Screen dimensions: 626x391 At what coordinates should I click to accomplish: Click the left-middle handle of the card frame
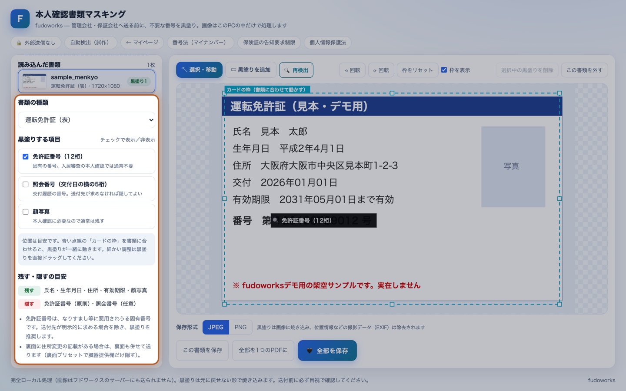click(224, 199)
